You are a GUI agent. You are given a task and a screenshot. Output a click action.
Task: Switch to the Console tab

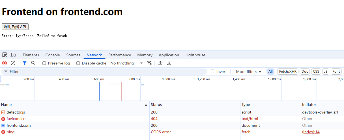tap(53, 55)
